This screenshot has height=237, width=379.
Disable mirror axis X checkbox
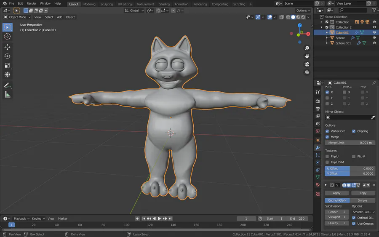click(327, 92)
